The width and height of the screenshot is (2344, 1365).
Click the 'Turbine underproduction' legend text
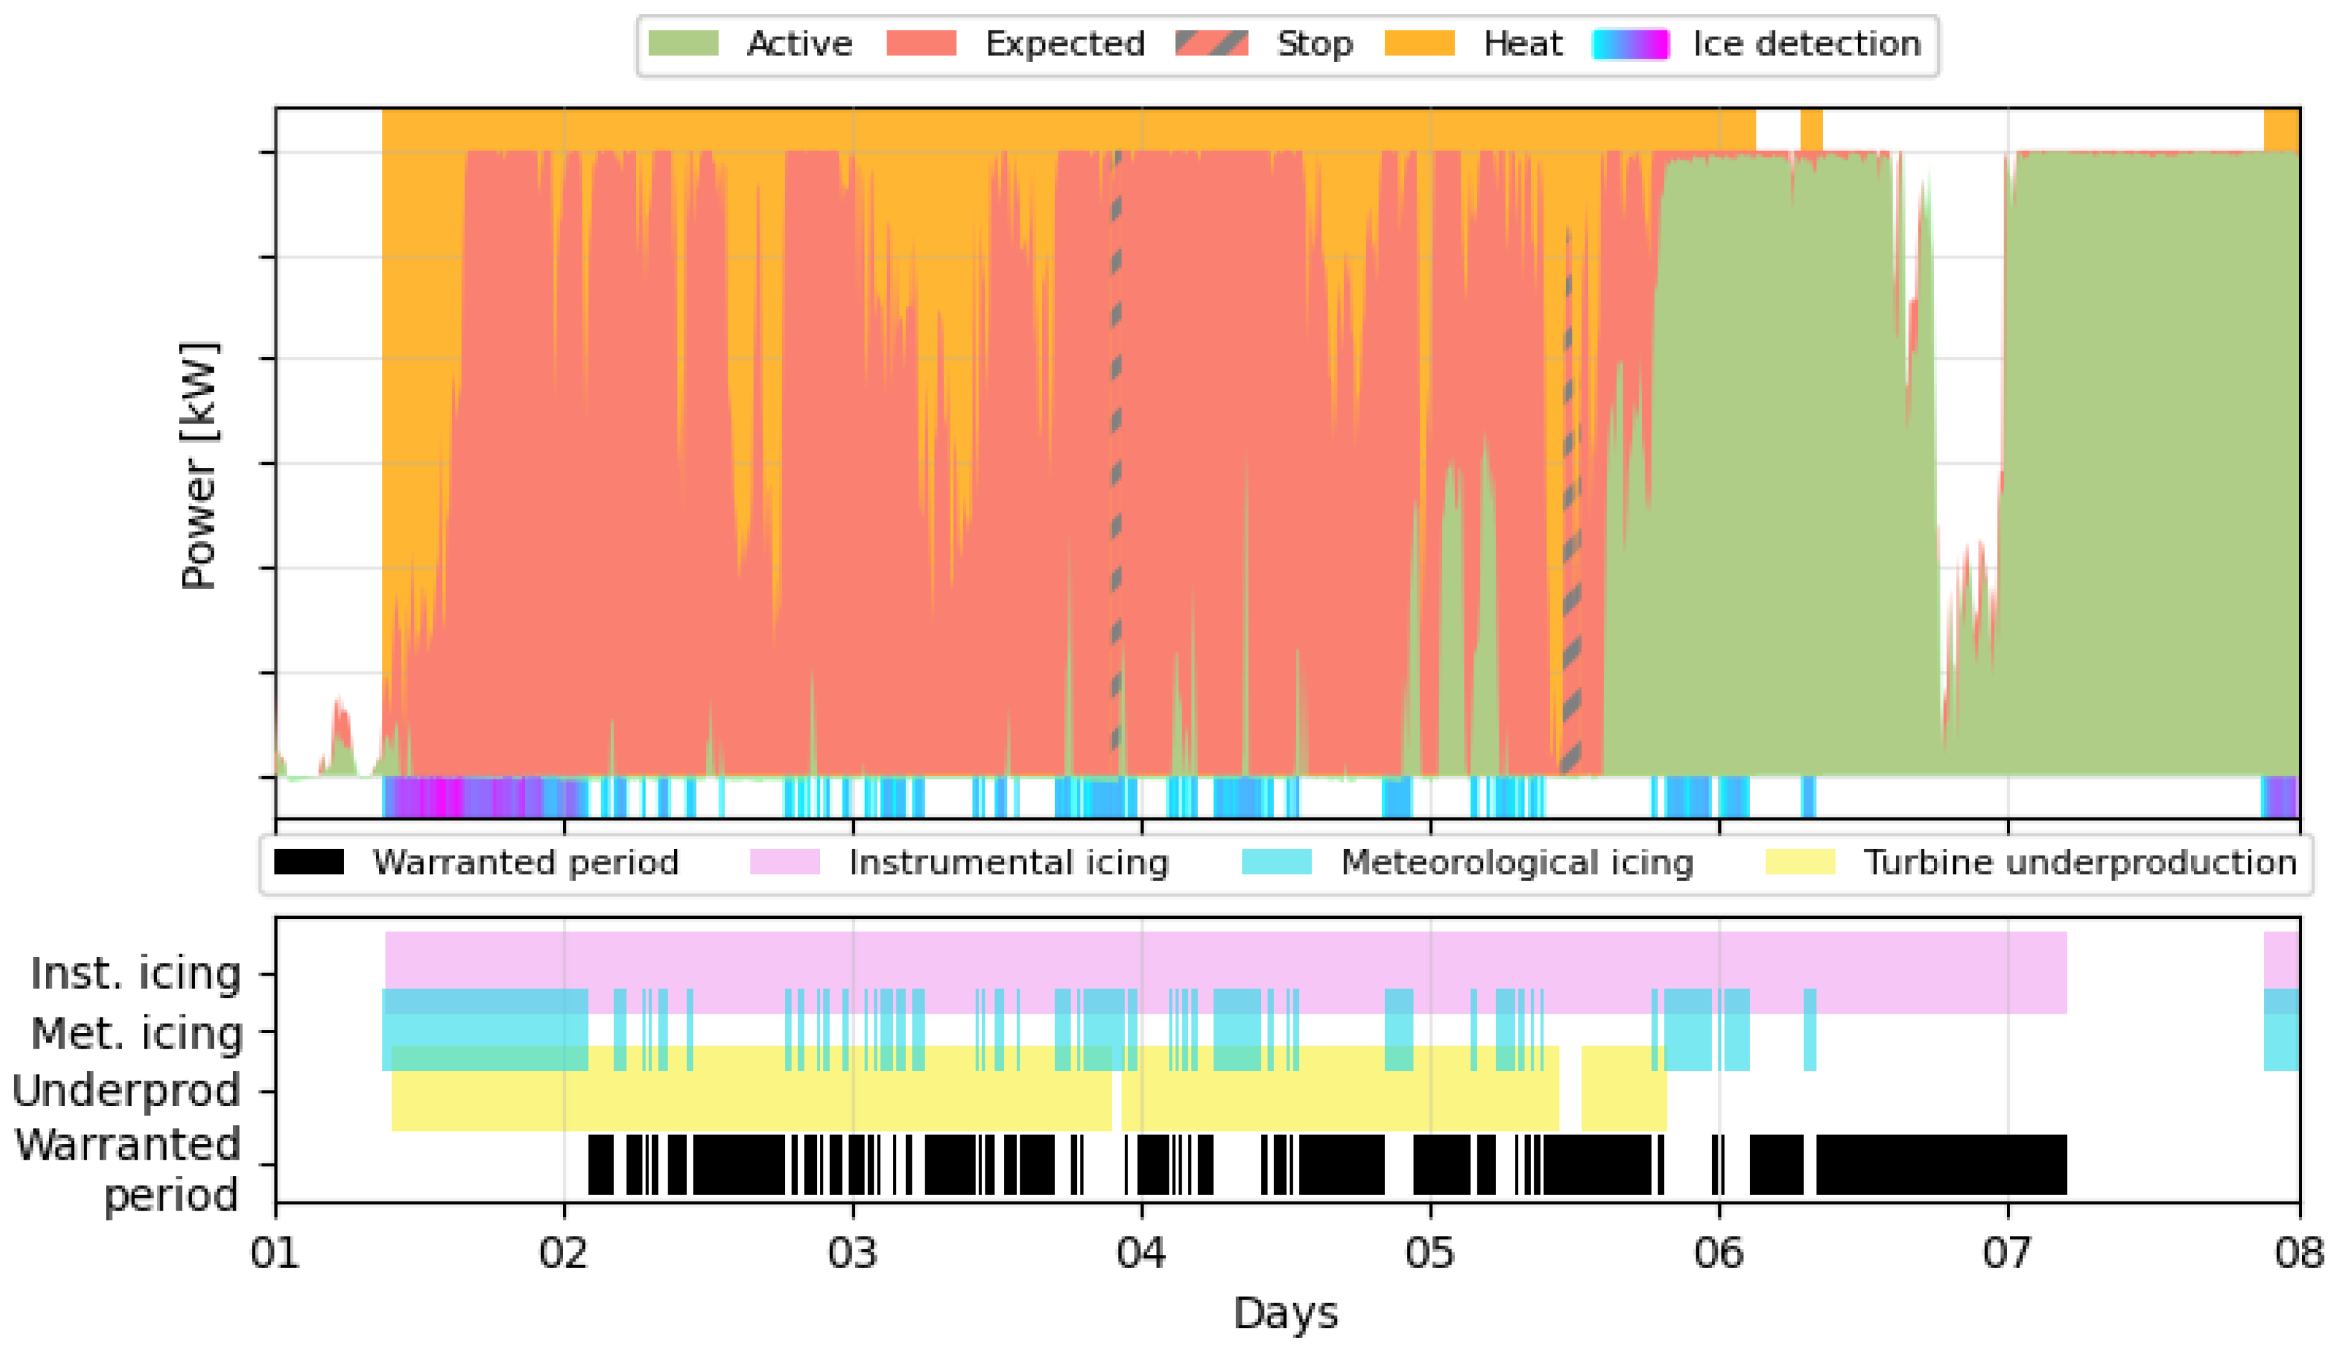pyautogui.click(x=2081, y=863)
